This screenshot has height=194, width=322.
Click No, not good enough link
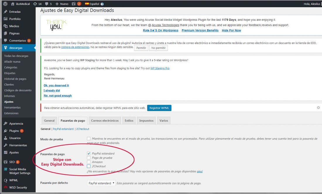[58, 96]
